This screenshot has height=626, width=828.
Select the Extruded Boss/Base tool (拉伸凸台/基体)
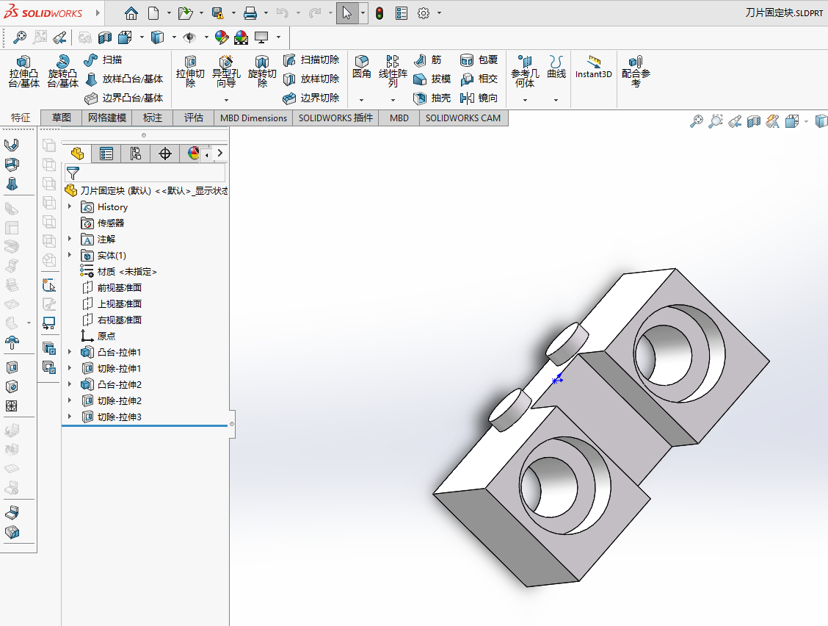click(x=23, y=71)
